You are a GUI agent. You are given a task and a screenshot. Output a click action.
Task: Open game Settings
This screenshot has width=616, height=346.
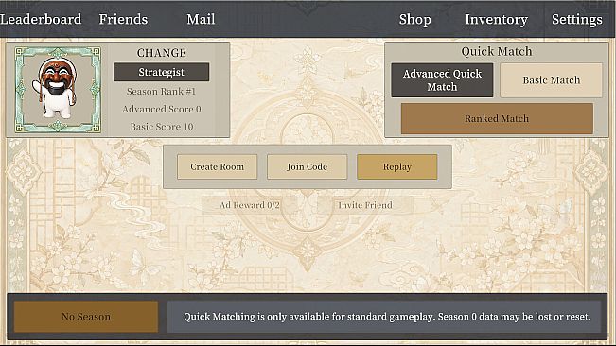(576, 19)
